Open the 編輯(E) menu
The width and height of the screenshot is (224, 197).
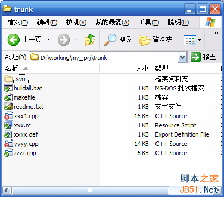(47, 22)
